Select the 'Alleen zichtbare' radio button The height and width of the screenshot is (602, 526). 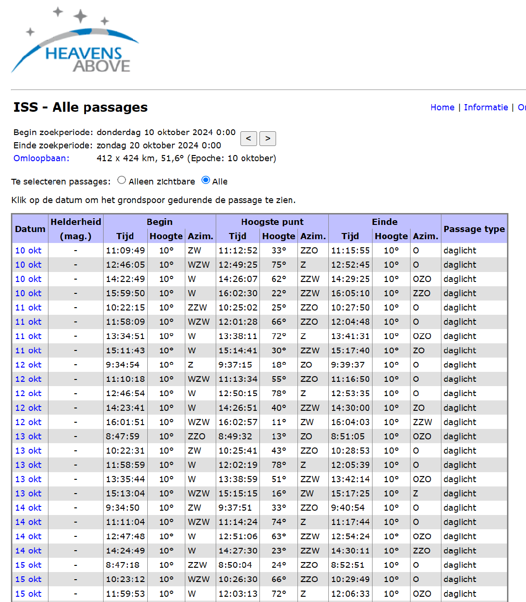[x=122, y=180]
